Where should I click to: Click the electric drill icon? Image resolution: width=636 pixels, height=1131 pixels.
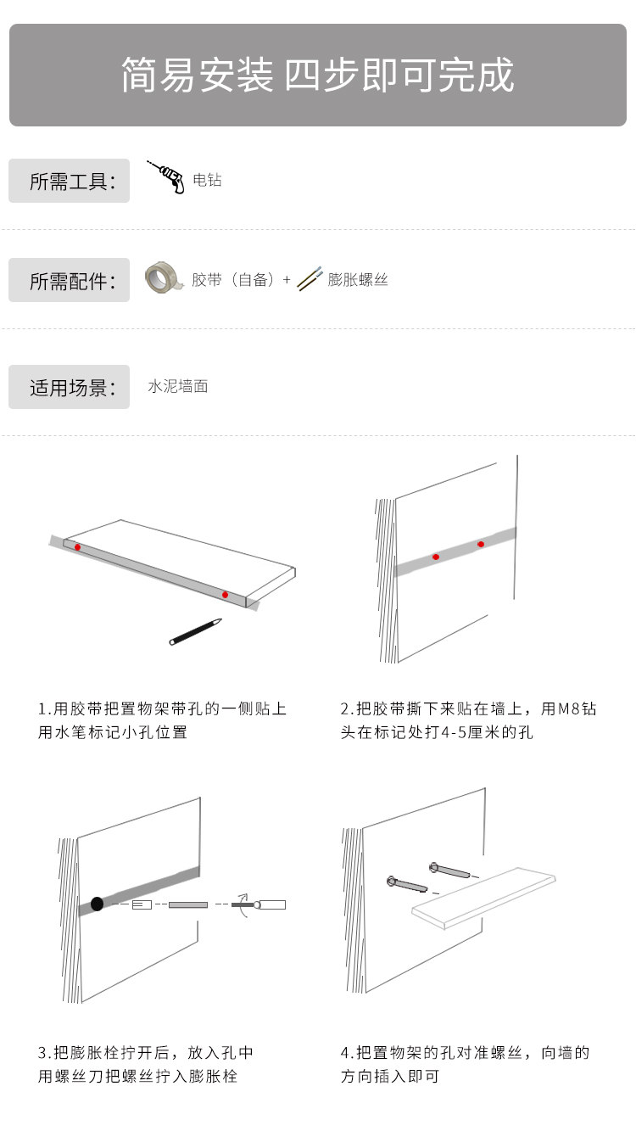(x=166, y=176)
